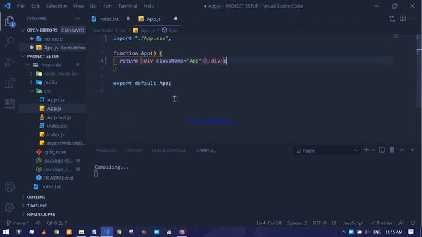422x237 pixels.
Task: Switch to the Output panel tab
Action: (x=134, y=151)
